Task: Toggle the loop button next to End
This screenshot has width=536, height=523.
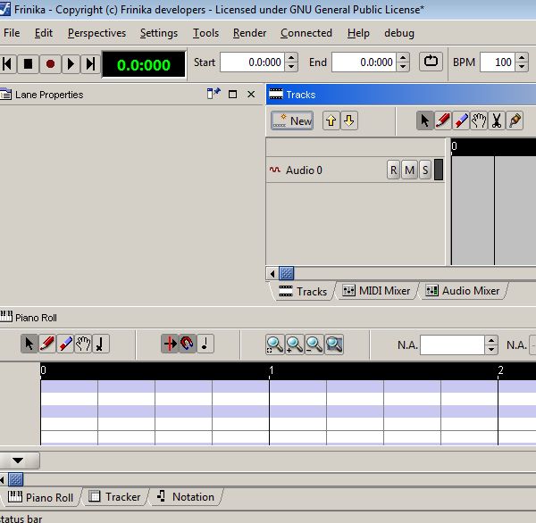Action: [x=431, y=62]
